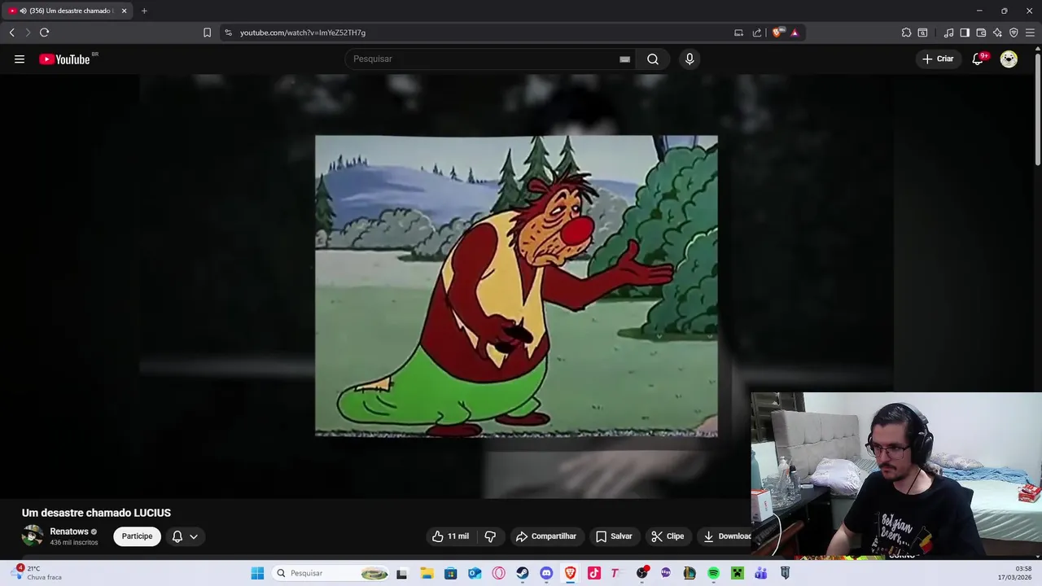The height and width of the screenshot is (586, 1042).
Task: Dislike the video
Action: [x=490, y=536]
